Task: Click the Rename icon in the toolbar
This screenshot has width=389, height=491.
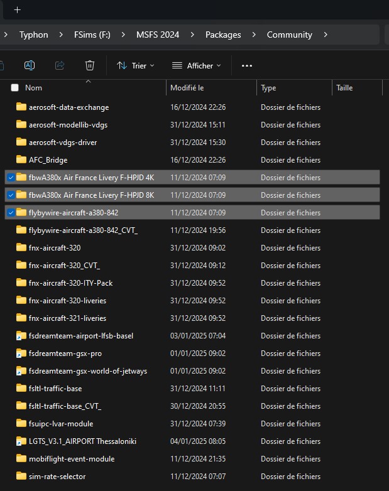Action: 30,65
